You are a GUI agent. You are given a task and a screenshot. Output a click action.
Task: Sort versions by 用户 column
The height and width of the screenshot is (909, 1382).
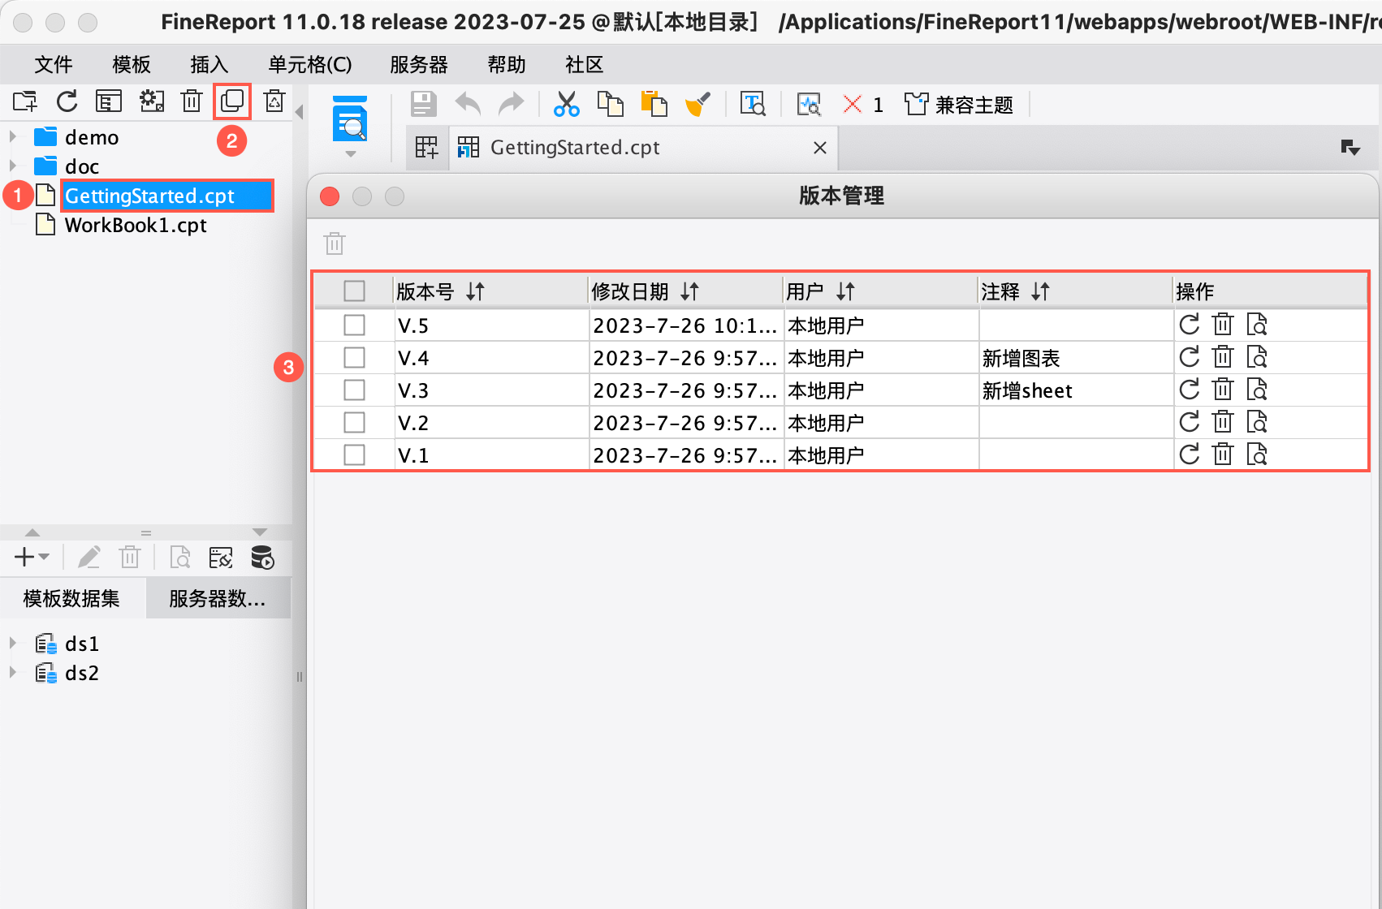click(846, 291)
